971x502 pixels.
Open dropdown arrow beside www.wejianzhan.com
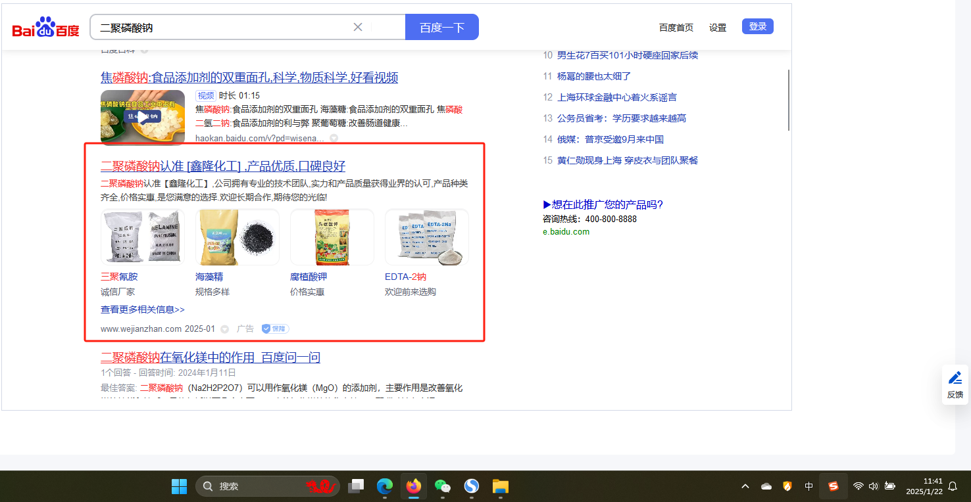click(x=224, y=329)
